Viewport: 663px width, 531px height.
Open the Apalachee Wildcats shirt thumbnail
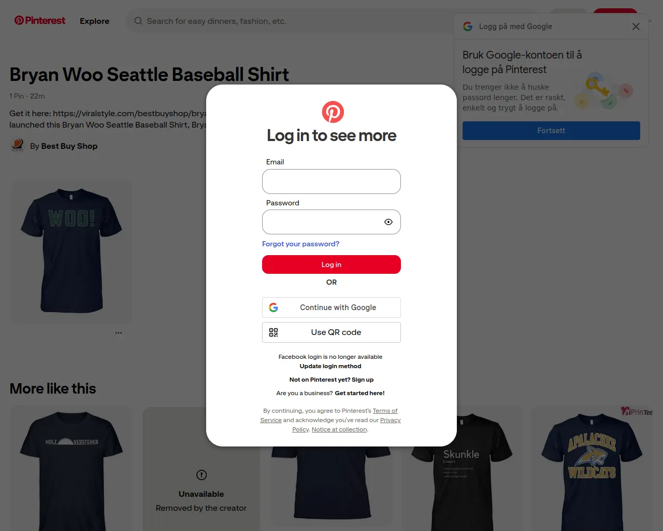click(592, 468)
